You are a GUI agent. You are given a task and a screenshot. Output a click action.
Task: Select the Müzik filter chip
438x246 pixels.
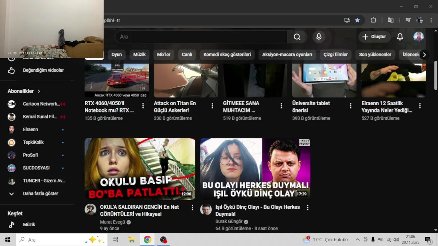pos(140,55)
